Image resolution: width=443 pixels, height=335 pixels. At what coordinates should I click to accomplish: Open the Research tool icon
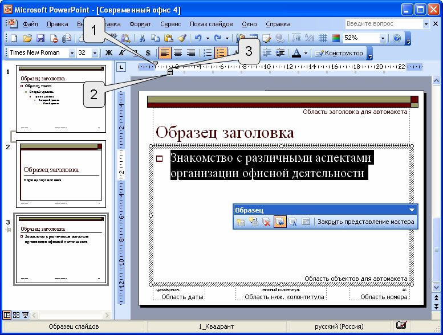pyautogui.click(x=126, y=38)
